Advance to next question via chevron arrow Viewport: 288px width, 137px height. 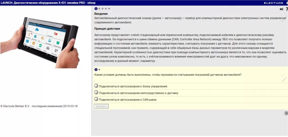284,77
